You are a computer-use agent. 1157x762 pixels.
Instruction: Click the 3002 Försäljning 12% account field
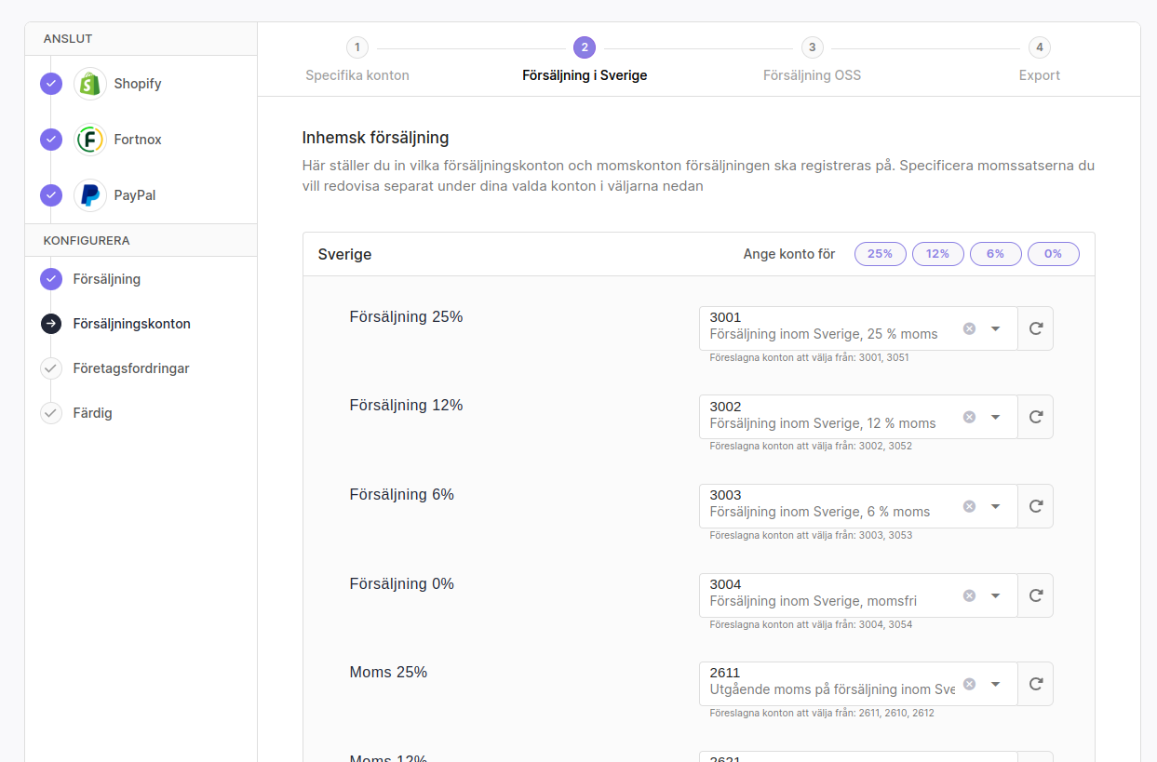[828, 417]
